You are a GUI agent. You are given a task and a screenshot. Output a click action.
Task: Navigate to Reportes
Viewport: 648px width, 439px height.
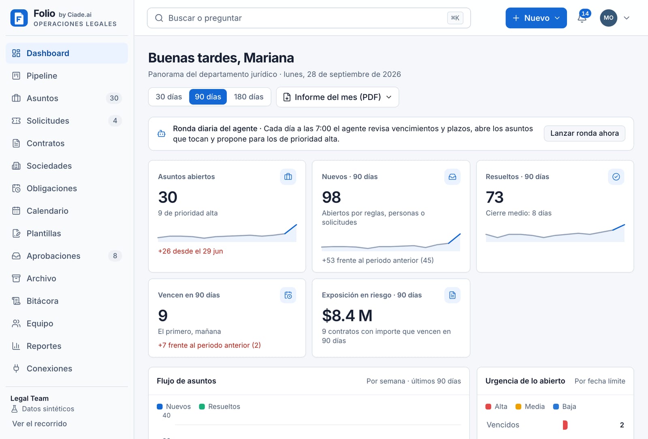coord(67,346)
